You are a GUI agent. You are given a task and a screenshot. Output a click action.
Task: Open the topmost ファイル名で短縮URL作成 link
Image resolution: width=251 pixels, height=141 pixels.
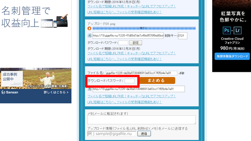(132, 6)
